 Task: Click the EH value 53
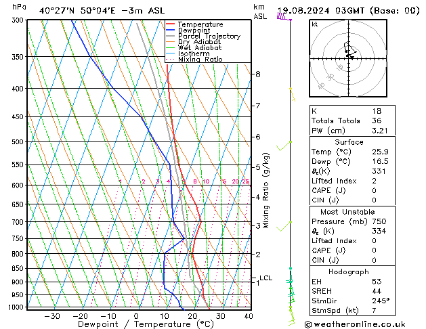(x=377, y=282)
